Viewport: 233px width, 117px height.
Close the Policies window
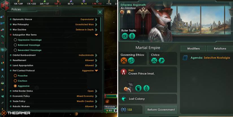[100, 12]
